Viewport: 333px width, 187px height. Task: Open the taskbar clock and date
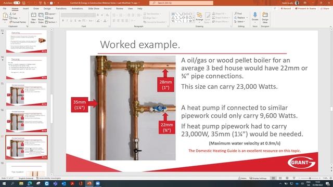point(318,183)
